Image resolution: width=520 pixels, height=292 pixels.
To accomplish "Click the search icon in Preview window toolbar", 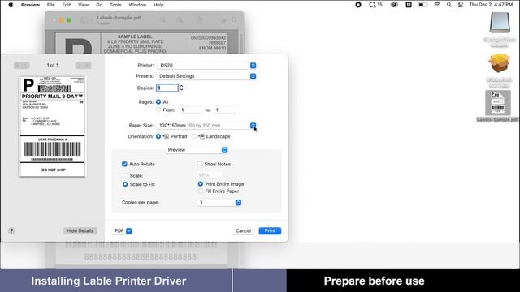I will (x=234, y=20).
